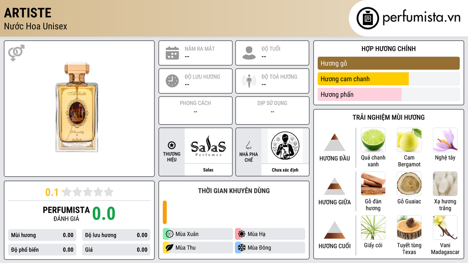Click the radiating person icon for Độ toả hương
This screenshot has height=263, width=468.
click(x=249, y=81)
